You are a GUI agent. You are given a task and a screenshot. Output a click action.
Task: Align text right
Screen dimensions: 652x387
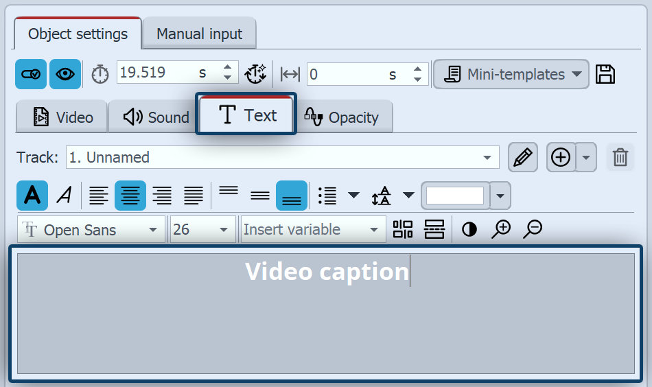[x=162, y=196]
